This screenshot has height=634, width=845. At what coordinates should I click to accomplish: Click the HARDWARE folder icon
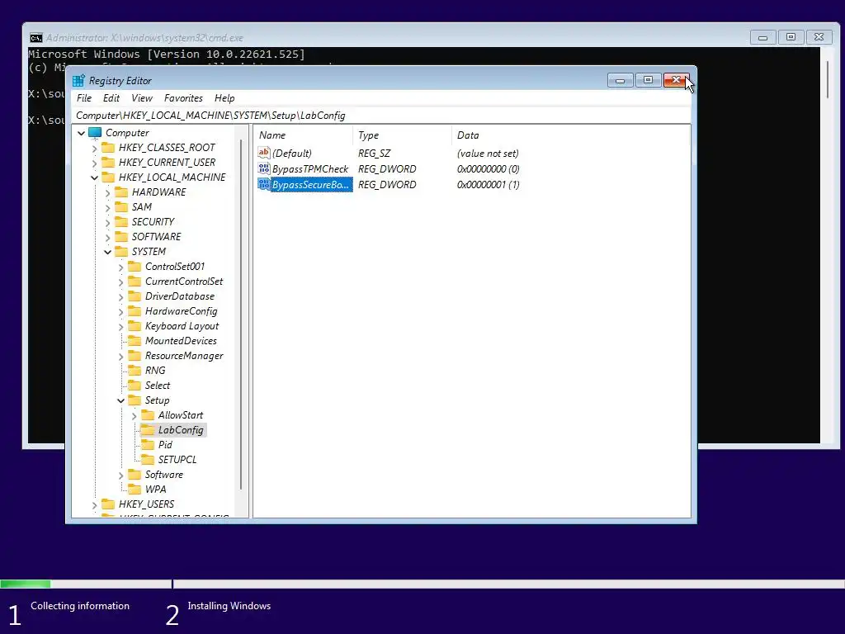coord(121,192)
